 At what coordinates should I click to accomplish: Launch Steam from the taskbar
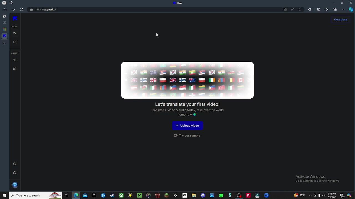point(112,195)
